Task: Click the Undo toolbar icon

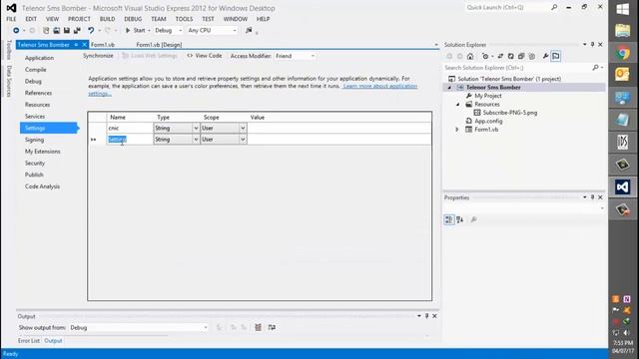Action: pos(91,31)
